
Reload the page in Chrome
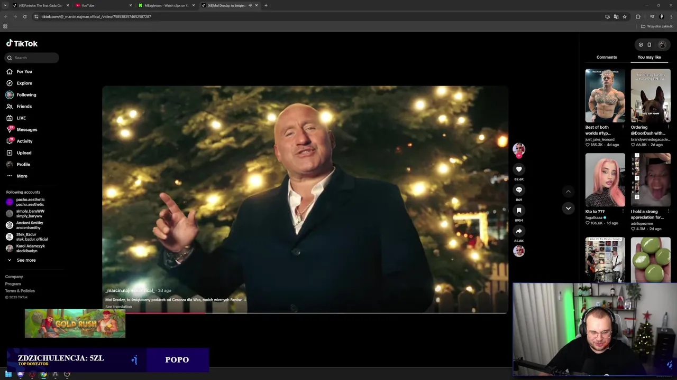(x=24, y=16)
